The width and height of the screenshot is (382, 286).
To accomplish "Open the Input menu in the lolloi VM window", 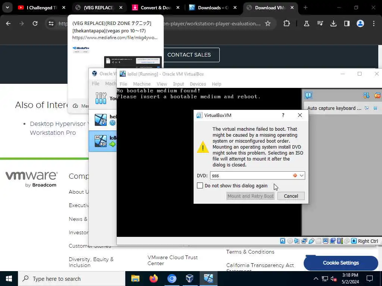I will [x=178, y=84].
